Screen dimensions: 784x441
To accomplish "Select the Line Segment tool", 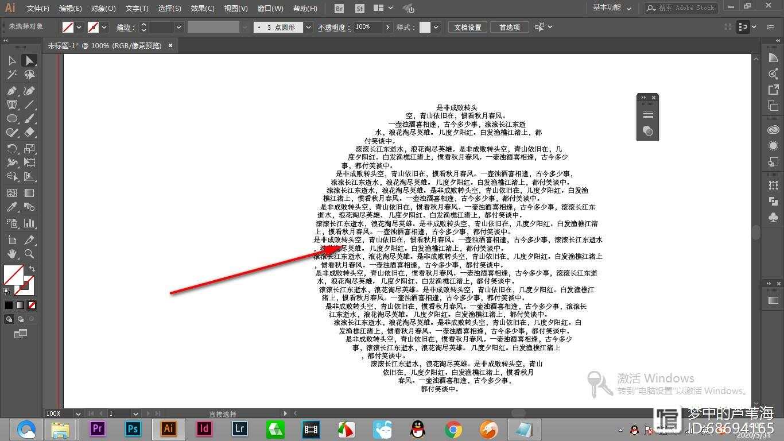I will pos(29,105).
